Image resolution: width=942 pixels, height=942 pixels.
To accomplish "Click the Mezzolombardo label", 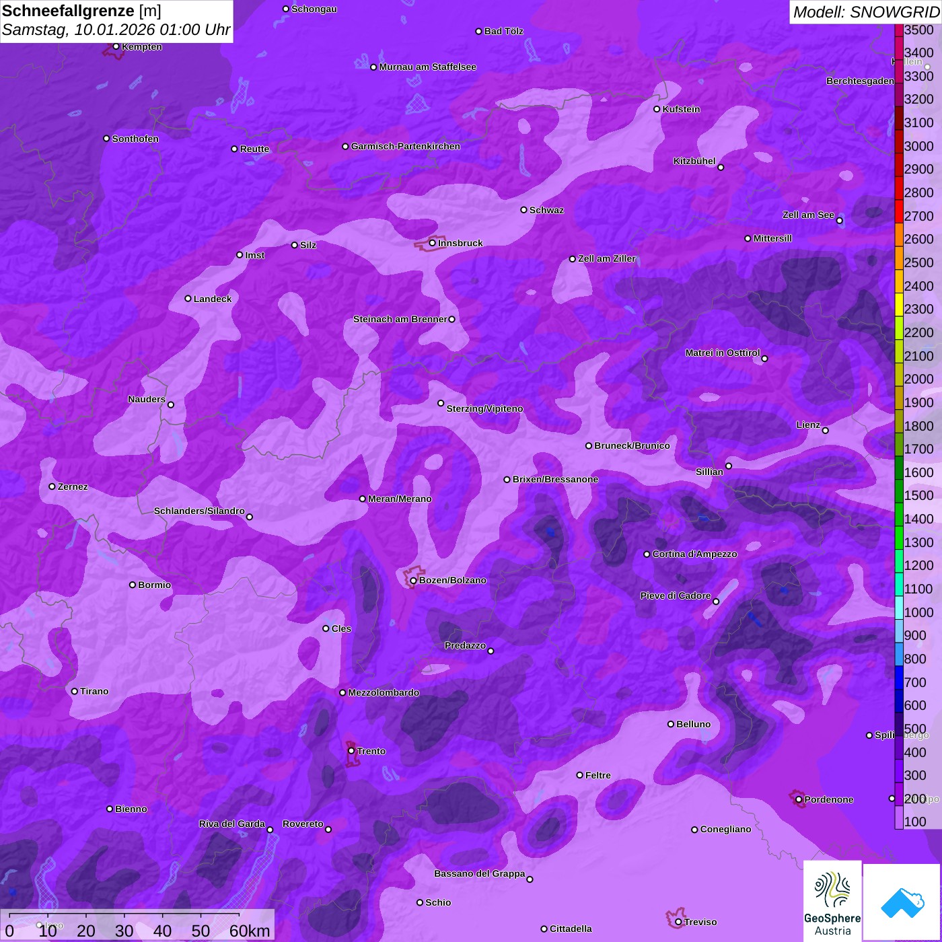I will click(x=384, y=692).
